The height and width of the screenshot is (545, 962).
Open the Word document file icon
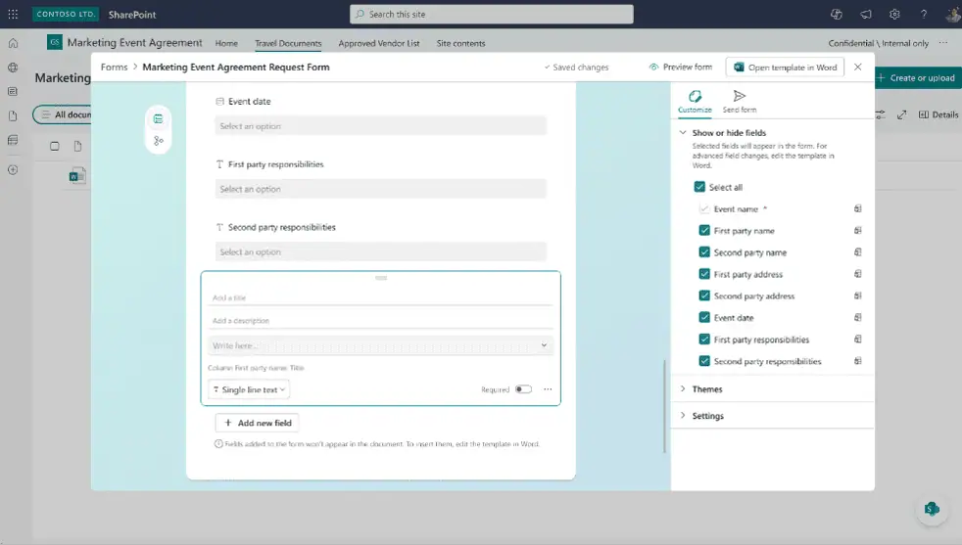77,176
